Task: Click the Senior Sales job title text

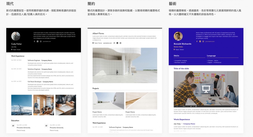Action: [x=178, y=47]
